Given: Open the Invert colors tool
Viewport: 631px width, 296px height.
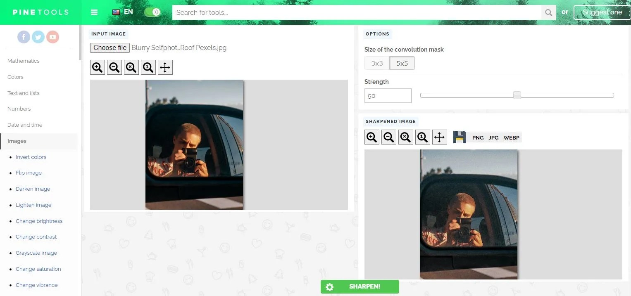Looking at the screenshot, I should (x=31, y=157).
